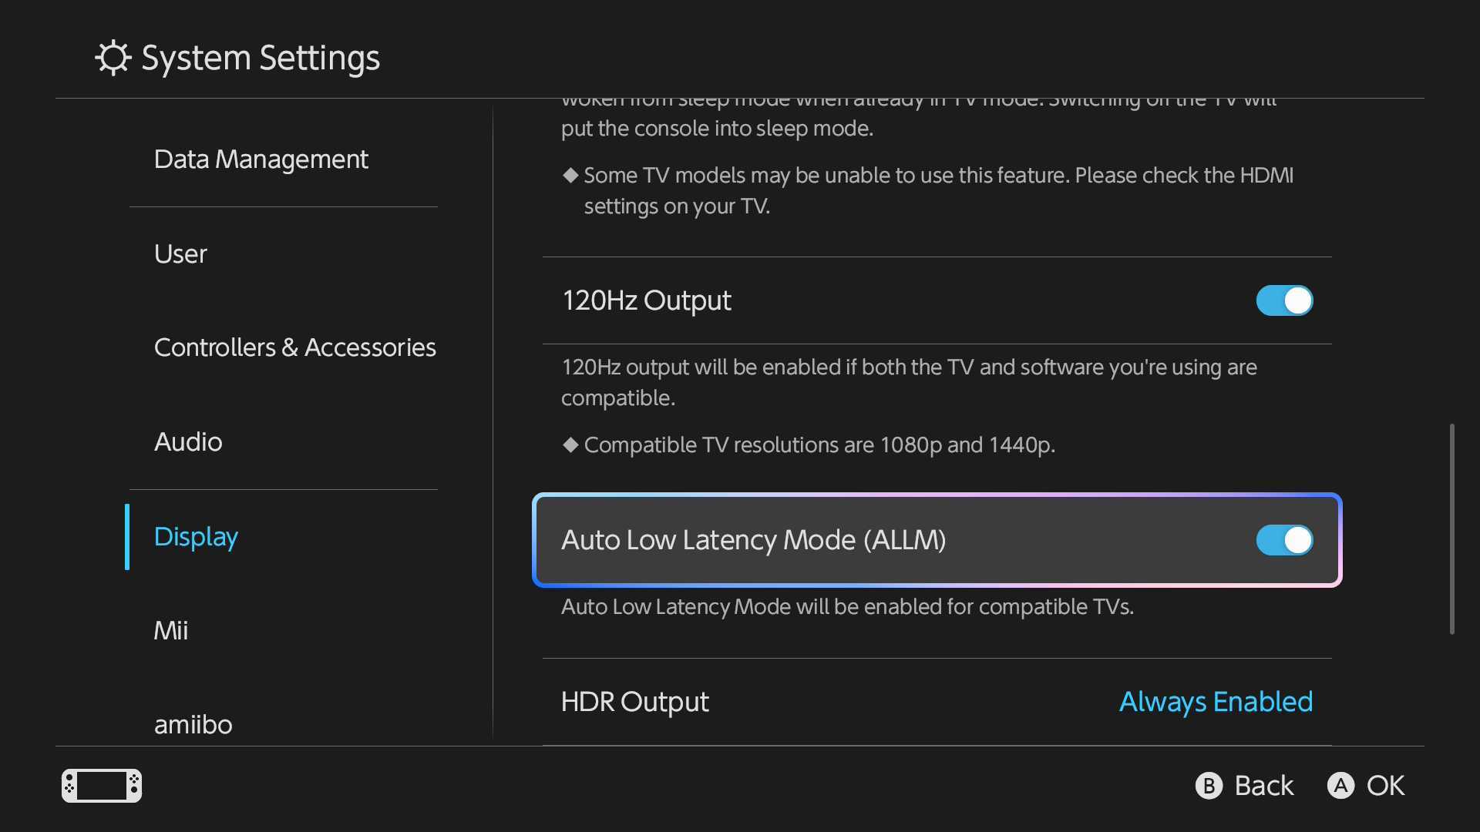Click the settings page scrollbar
Viewport: 1480px width, 832px height.
[1452, 529]
